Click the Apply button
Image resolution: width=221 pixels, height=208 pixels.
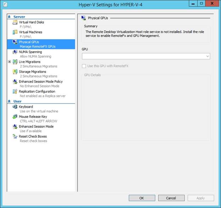click(201, 198)
